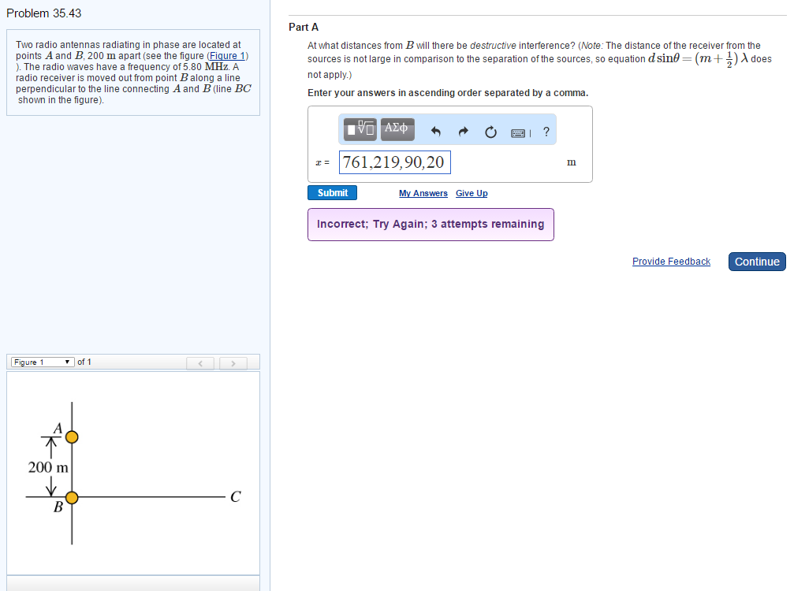Click the answer field containing 761,219,90,20
Image resolution: width=794 pixels, height=591 pixels.
[x=394, y=162]
